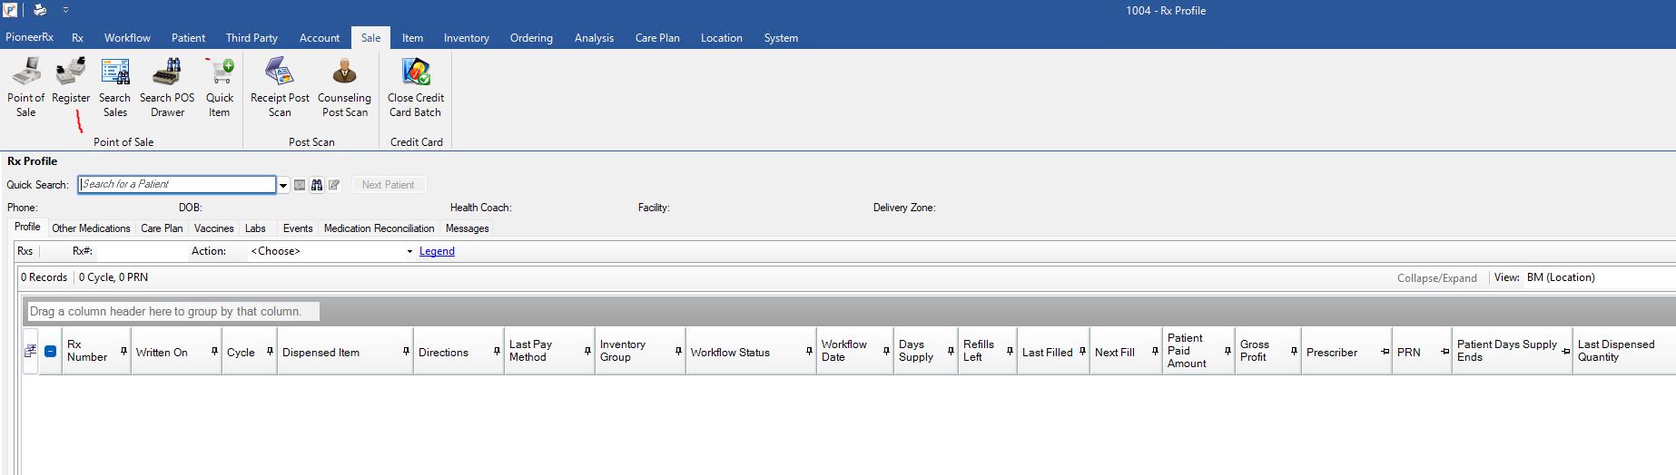Open the View BM (Location) selector
This screenshot has width=1676, height=475.
(x=1600, y=277)
